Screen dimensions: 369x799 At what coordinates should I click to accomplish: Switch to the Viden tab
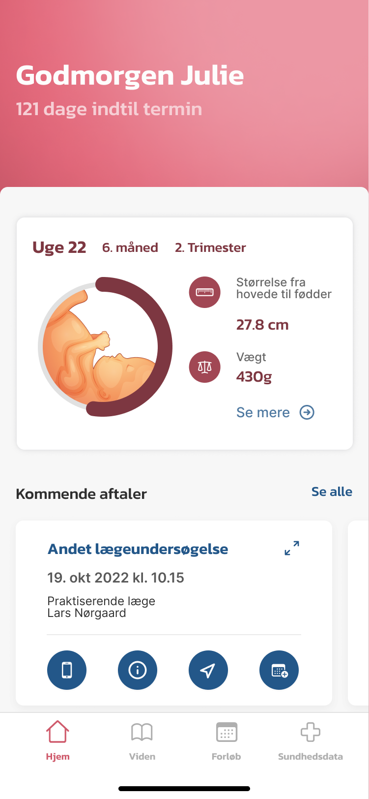coord(142,740)
